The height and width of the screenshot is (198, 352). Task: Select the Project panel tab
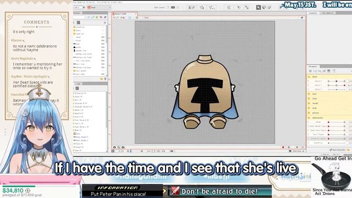click(76, 13)
